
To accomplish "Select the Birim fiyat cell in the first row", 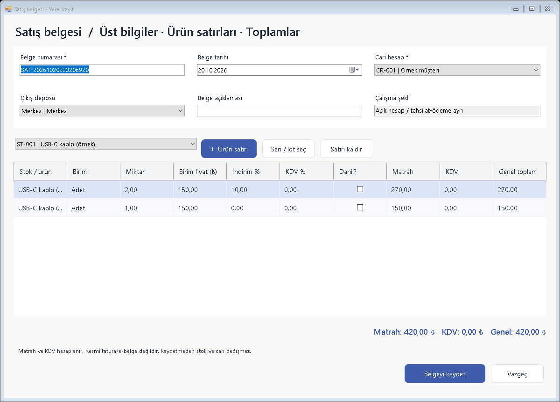I will point(200,190).
